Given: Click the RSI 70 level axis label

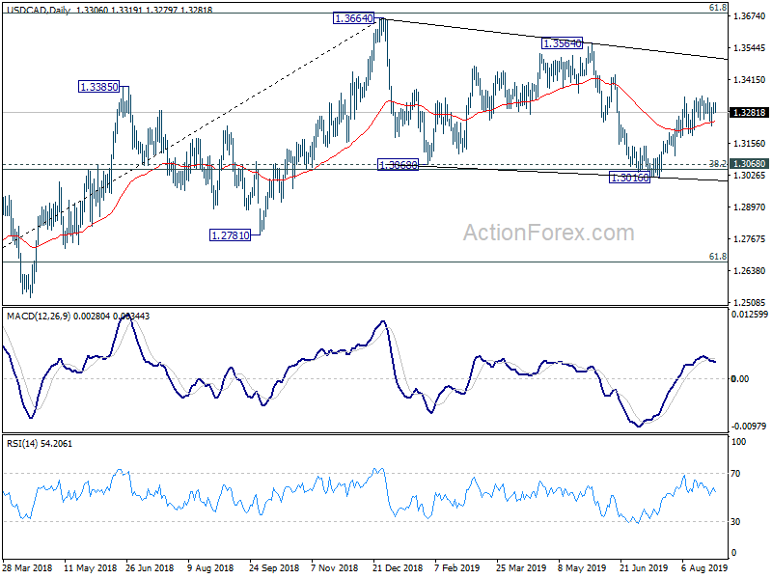Looking at the screenshot, I should click(x=735, y=474).
